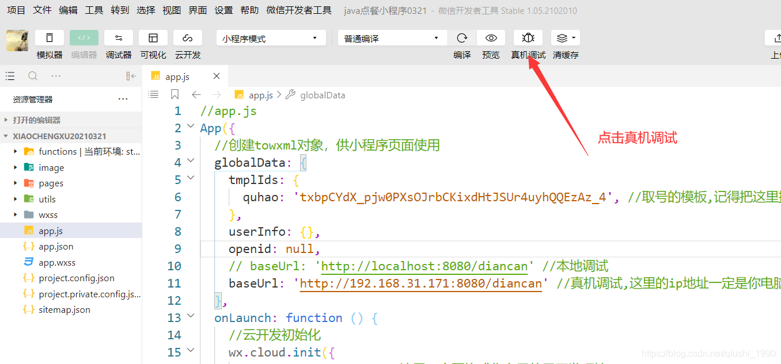
Task: Click the explorer list icon in sidebar header
Action: click(10, 76)
